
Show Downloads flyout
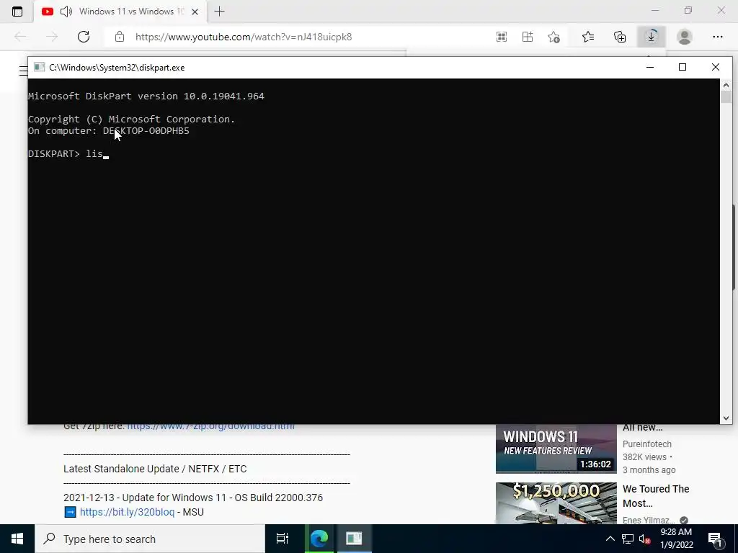coord(652,37)
